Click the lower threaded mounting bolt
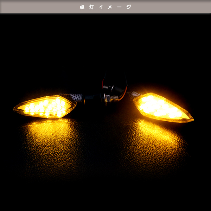Viewport: 211px width, 211px height. 114,98
